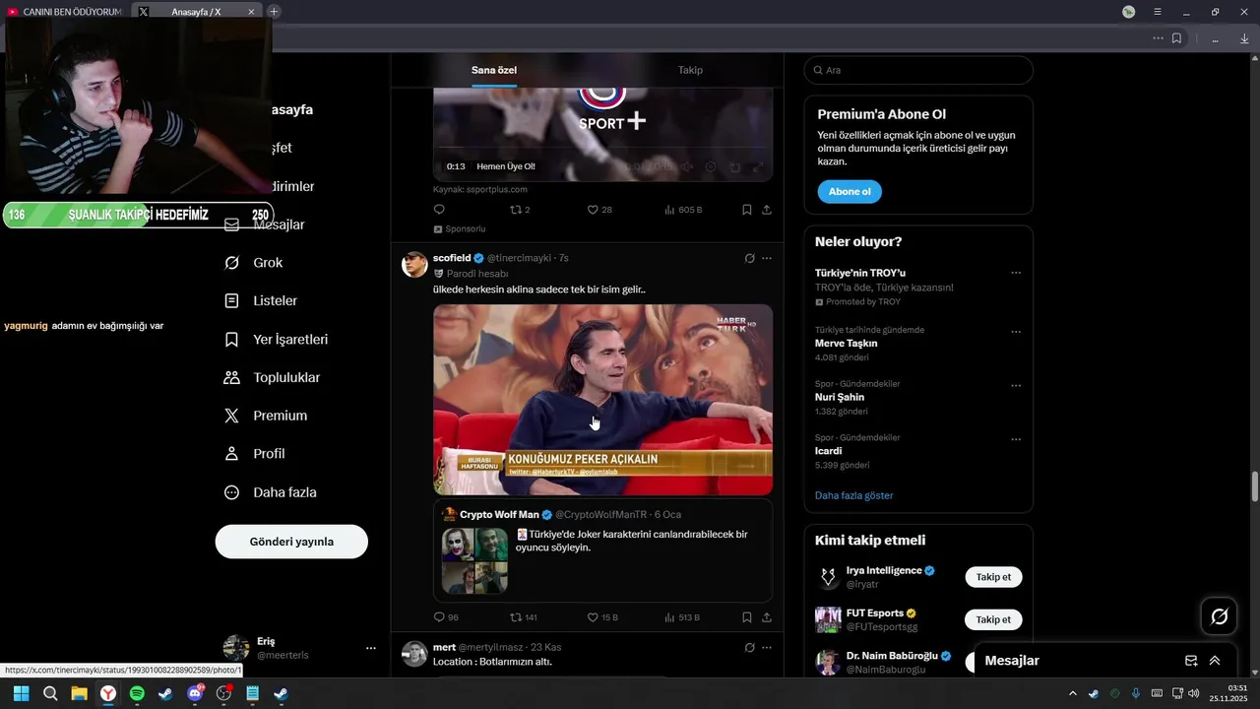Follow FUT Esports with Takip et
1260x709 pixels.
click(993, 619)
